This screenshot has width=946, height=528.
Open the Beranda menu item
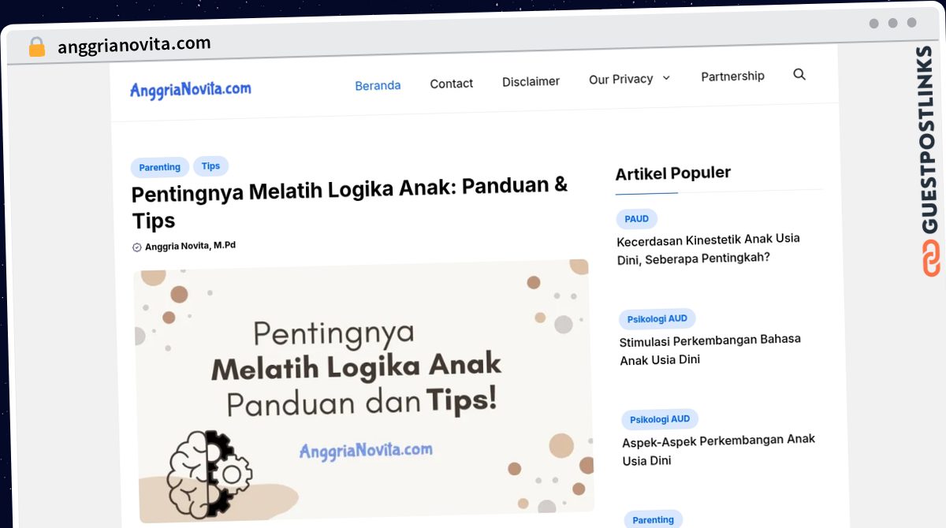tap(378, 85)
